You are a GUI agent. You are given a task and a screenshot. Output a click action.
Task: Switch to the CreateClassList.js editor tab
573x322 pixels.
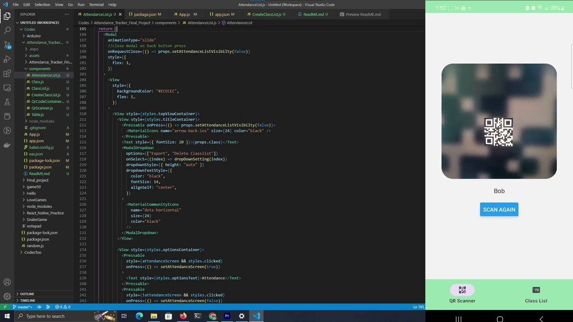(267, 14)
